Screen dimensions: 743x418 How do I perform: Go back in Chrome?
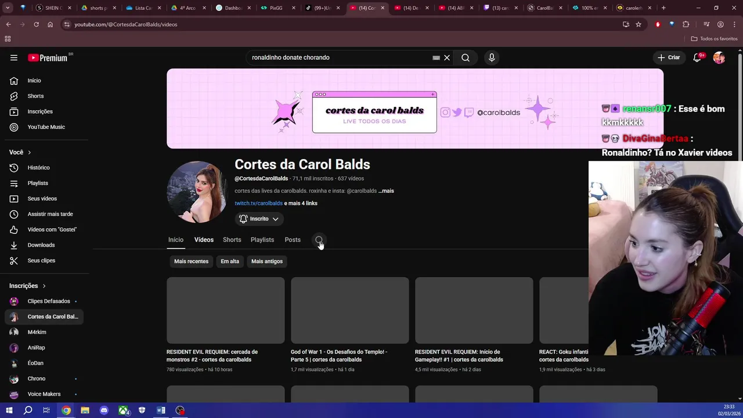pos(9,24)
